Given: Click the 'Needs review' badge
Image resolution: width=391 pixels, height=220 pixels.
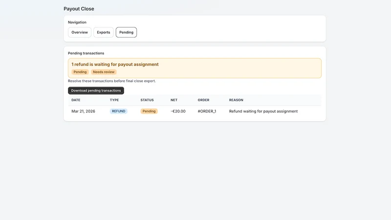Looking at the screenshot, I should click(104, 72).
